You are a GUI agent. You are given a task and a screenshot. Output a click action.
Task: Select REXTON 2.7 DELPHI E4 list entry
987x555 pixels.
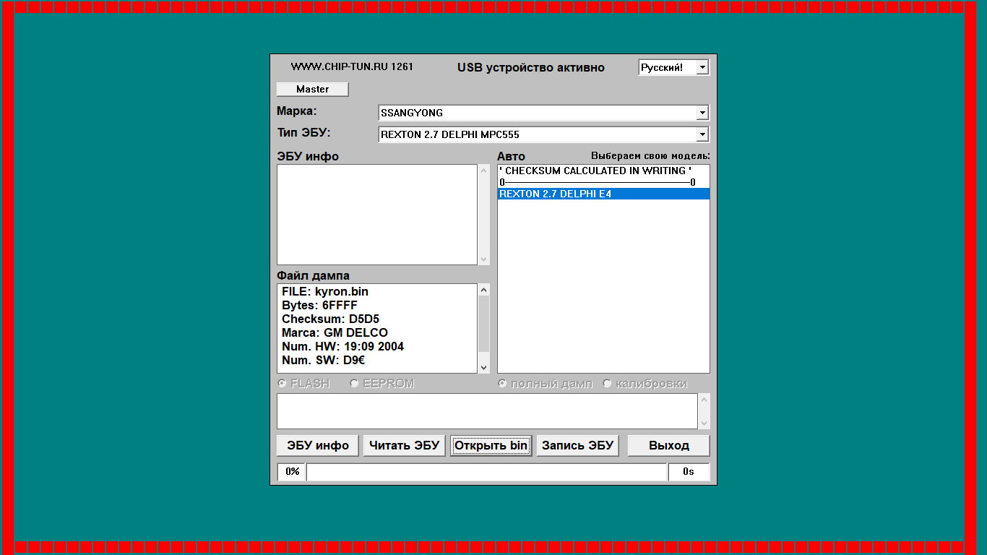pos(603,194)
